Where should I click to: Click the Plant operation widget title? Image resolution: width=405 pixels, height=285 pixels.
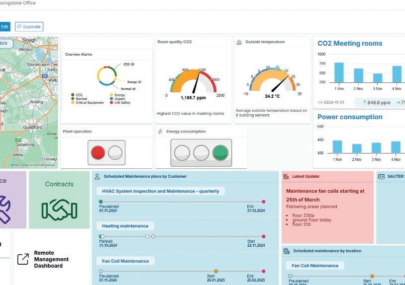[x=77, y=132]
